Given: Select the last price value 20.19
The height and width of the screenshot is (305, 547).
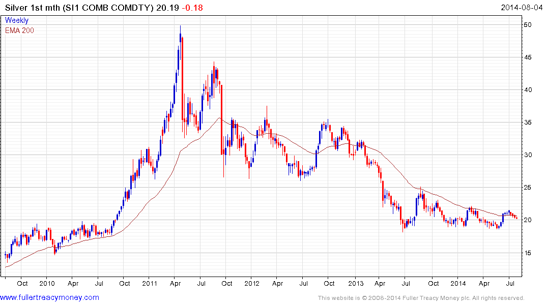Looking at the screenshot, I should point(167,8).
